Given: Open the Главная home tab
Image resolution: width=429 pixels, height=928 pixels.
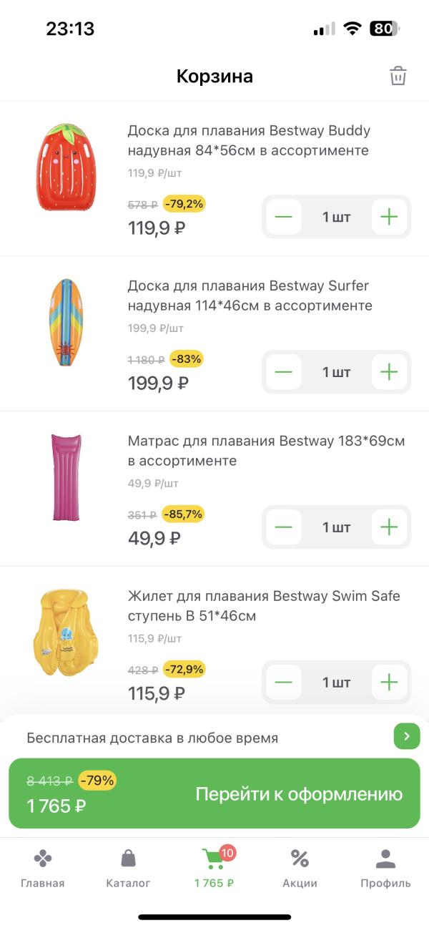Looking at the screenshot, I should click(x=43, y=868).
